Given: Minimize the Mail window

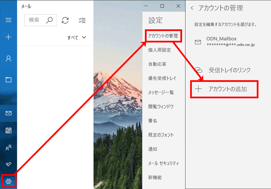Looking at the screenshot, I should coord(146,6).
